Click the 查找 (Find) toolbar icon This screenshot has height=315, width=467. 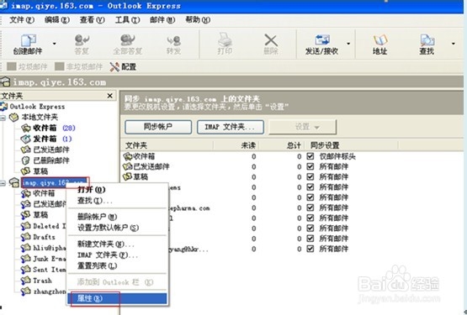click(427, 44)
